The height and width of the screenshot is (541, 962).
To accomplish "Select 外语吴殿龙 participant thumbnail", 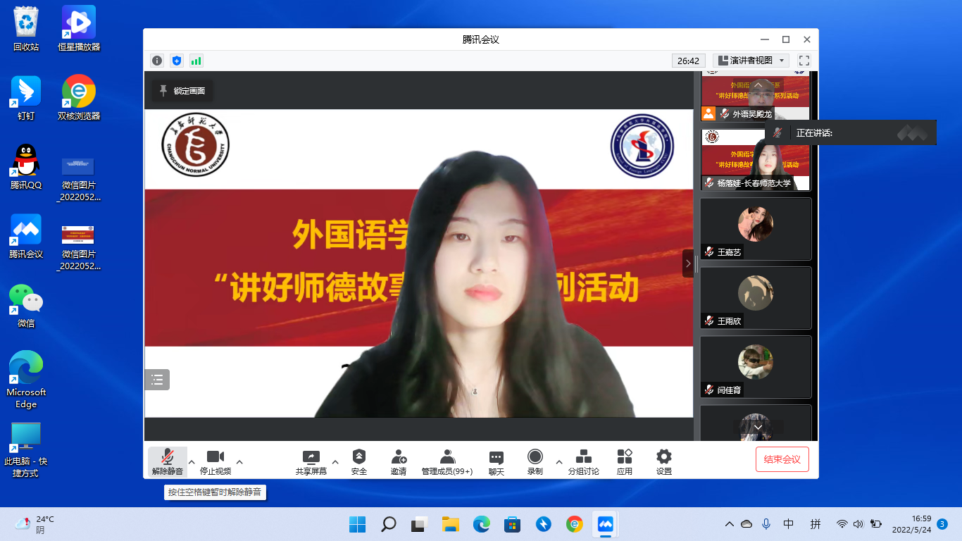I will [756, 96].
